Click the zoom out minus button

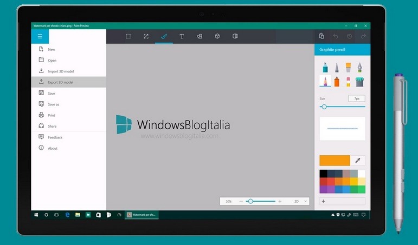241,201
